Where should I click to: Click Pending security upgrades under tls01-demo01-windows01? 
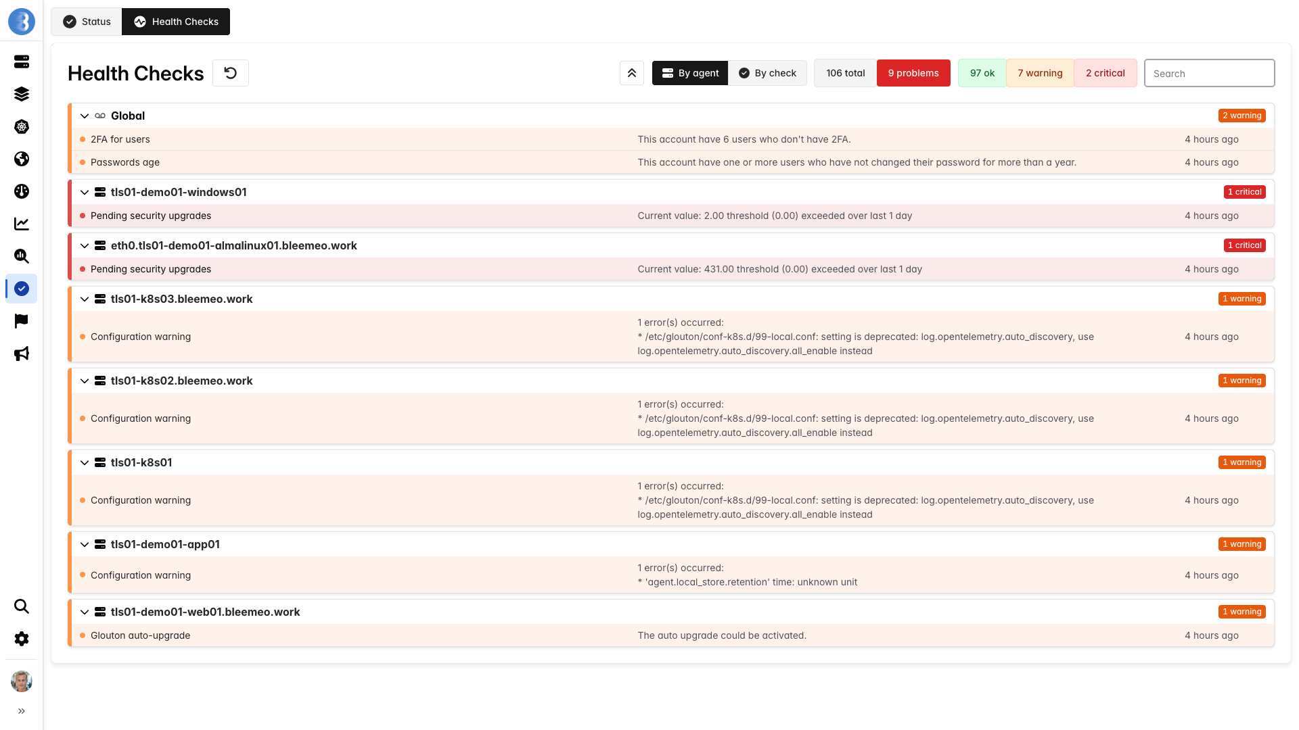coord(151,216)
